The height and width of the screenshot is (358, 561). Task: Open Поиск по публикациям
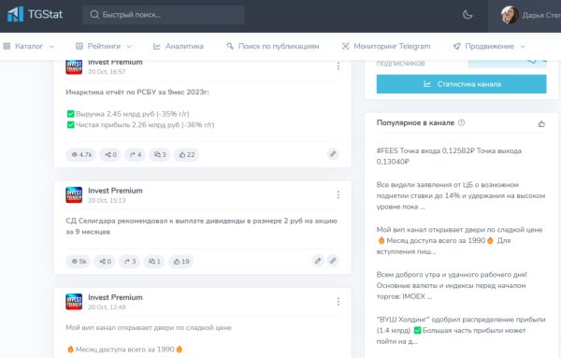click(273, 46)
